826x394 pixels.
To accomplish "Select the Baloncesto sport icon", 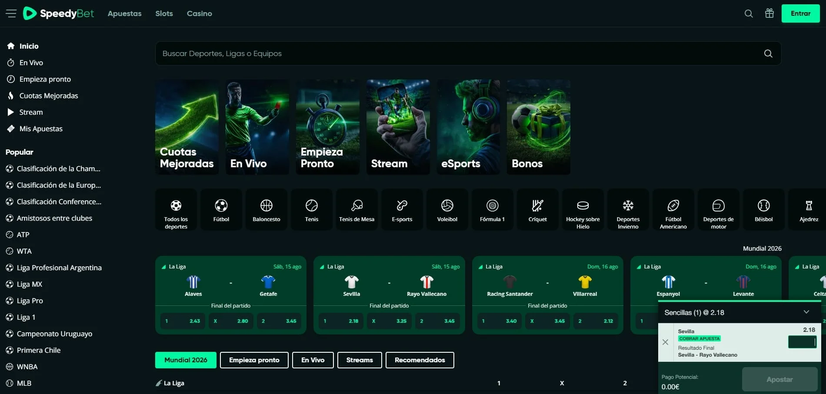I will click(266, 209).
